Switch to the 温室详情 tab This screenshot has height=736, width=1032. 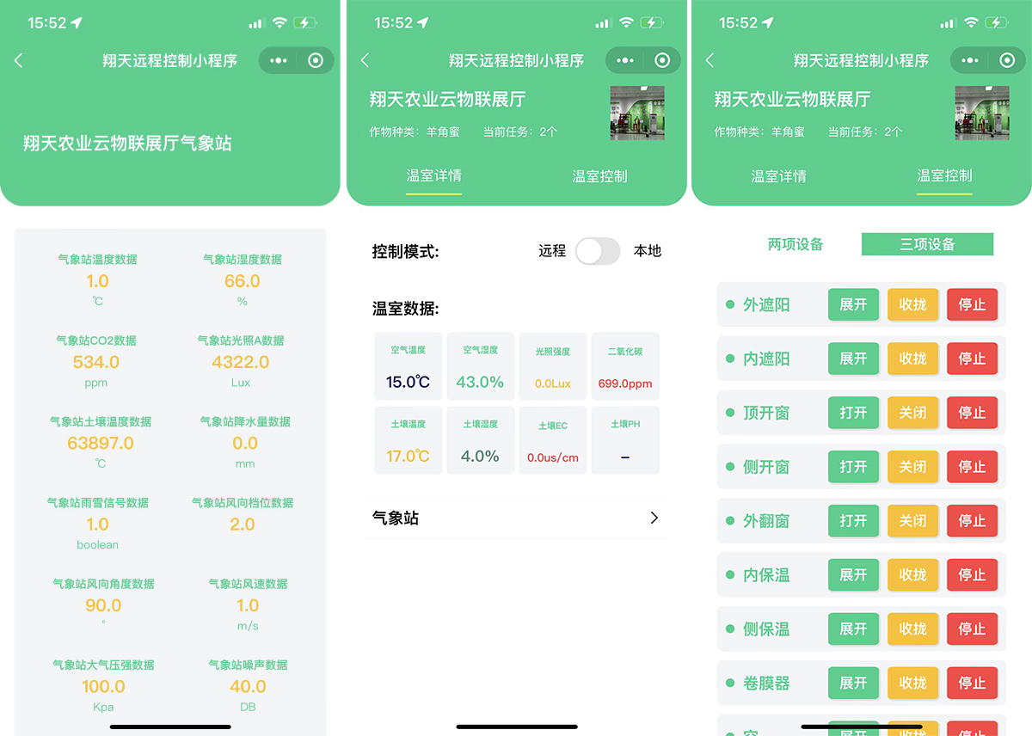[x=433, y=176]
